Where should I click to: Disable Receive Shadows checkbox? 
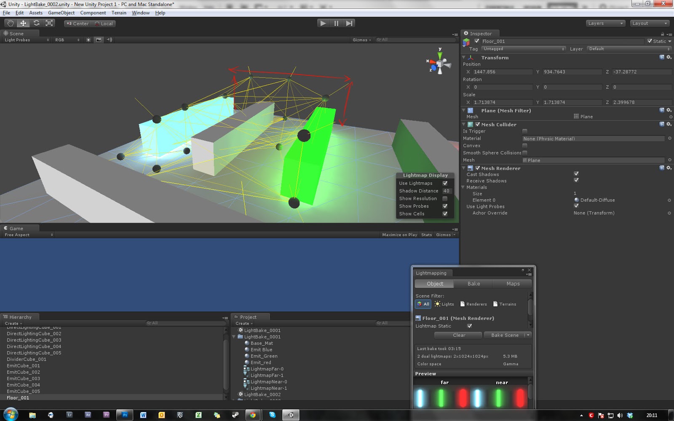[576, 180]
